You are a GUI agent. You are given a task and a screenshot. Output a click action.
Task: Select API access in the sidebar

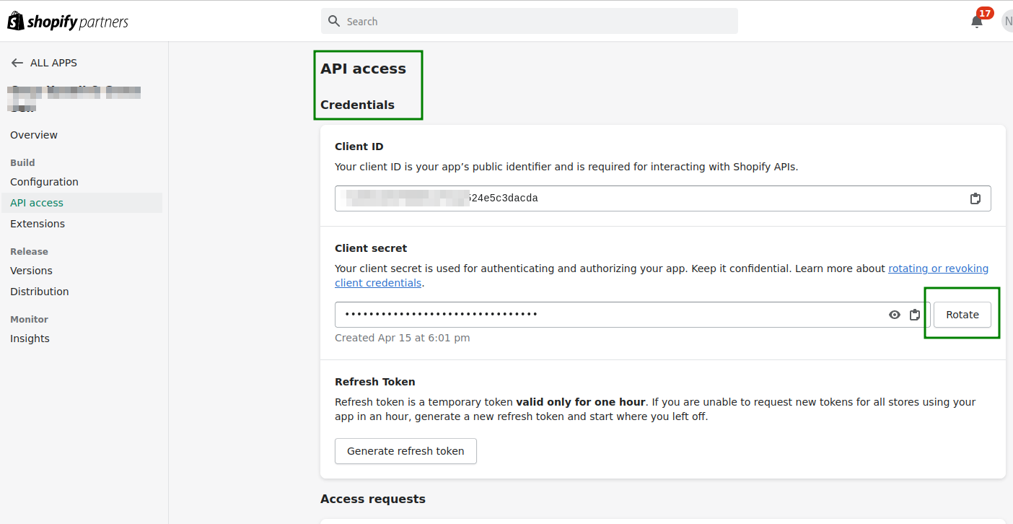coord(37,203)
